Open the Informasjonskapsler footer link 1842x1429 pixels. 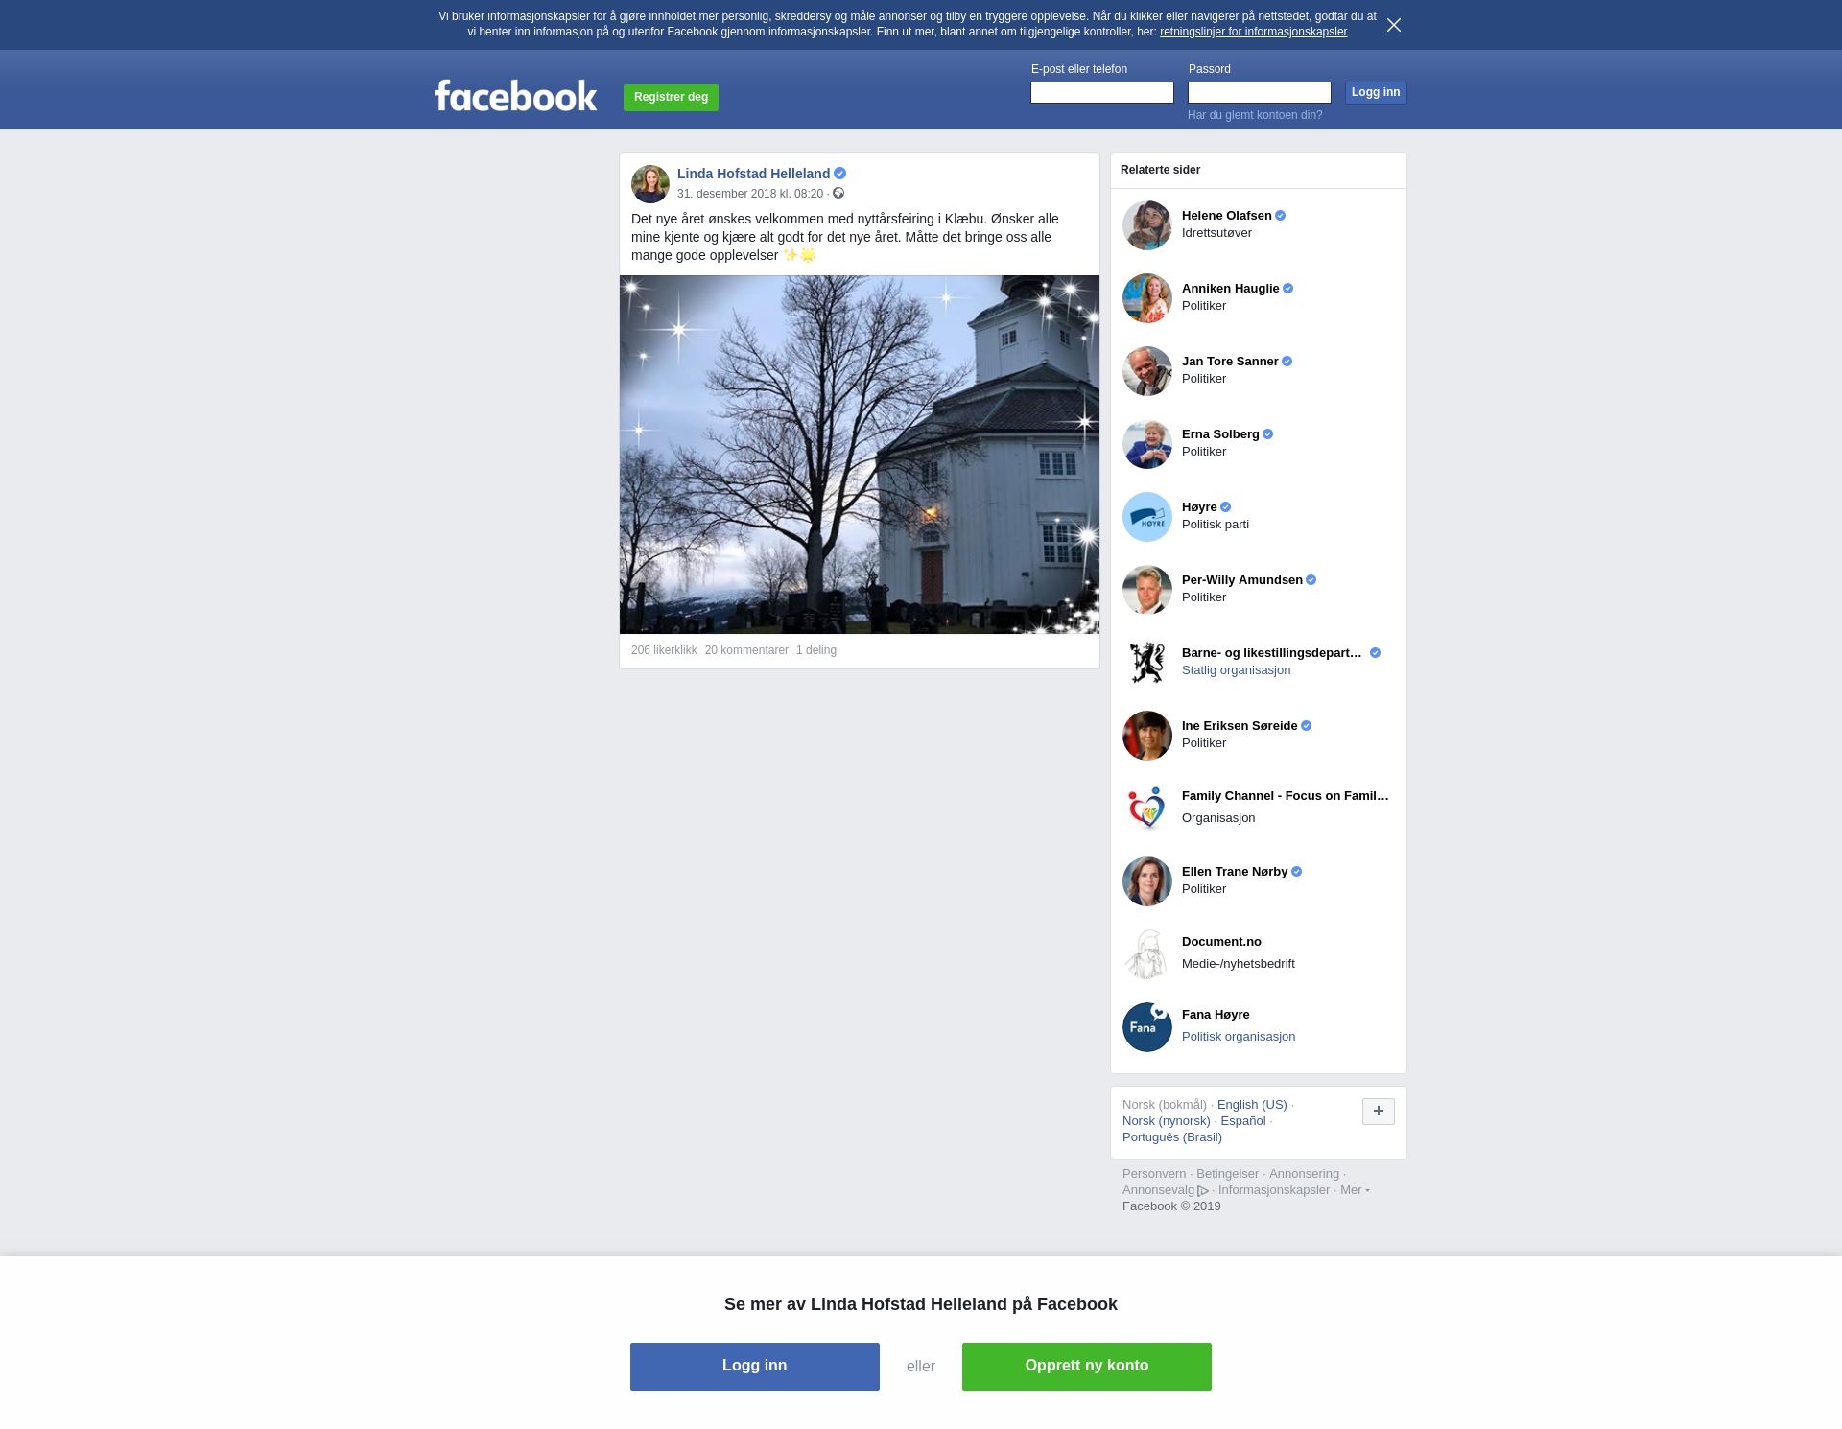pyautogui.click(x=1274, y=1190)
